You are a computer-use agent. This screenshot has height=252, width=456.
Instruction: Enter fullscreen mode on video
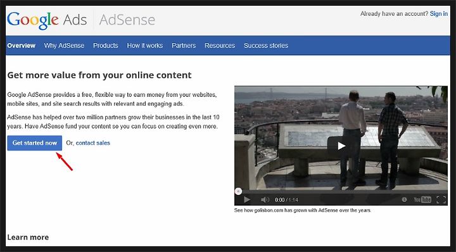coord(441,199)
